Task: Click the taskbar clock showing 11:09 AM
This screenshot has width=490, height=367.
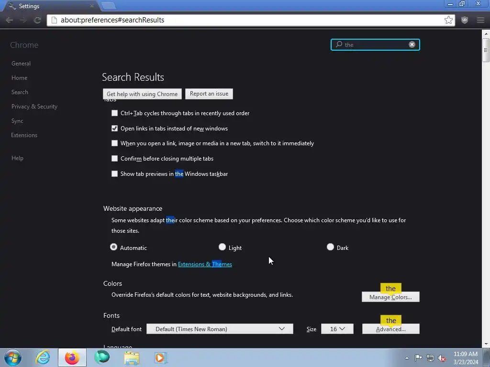Action: tap(465, 358)
